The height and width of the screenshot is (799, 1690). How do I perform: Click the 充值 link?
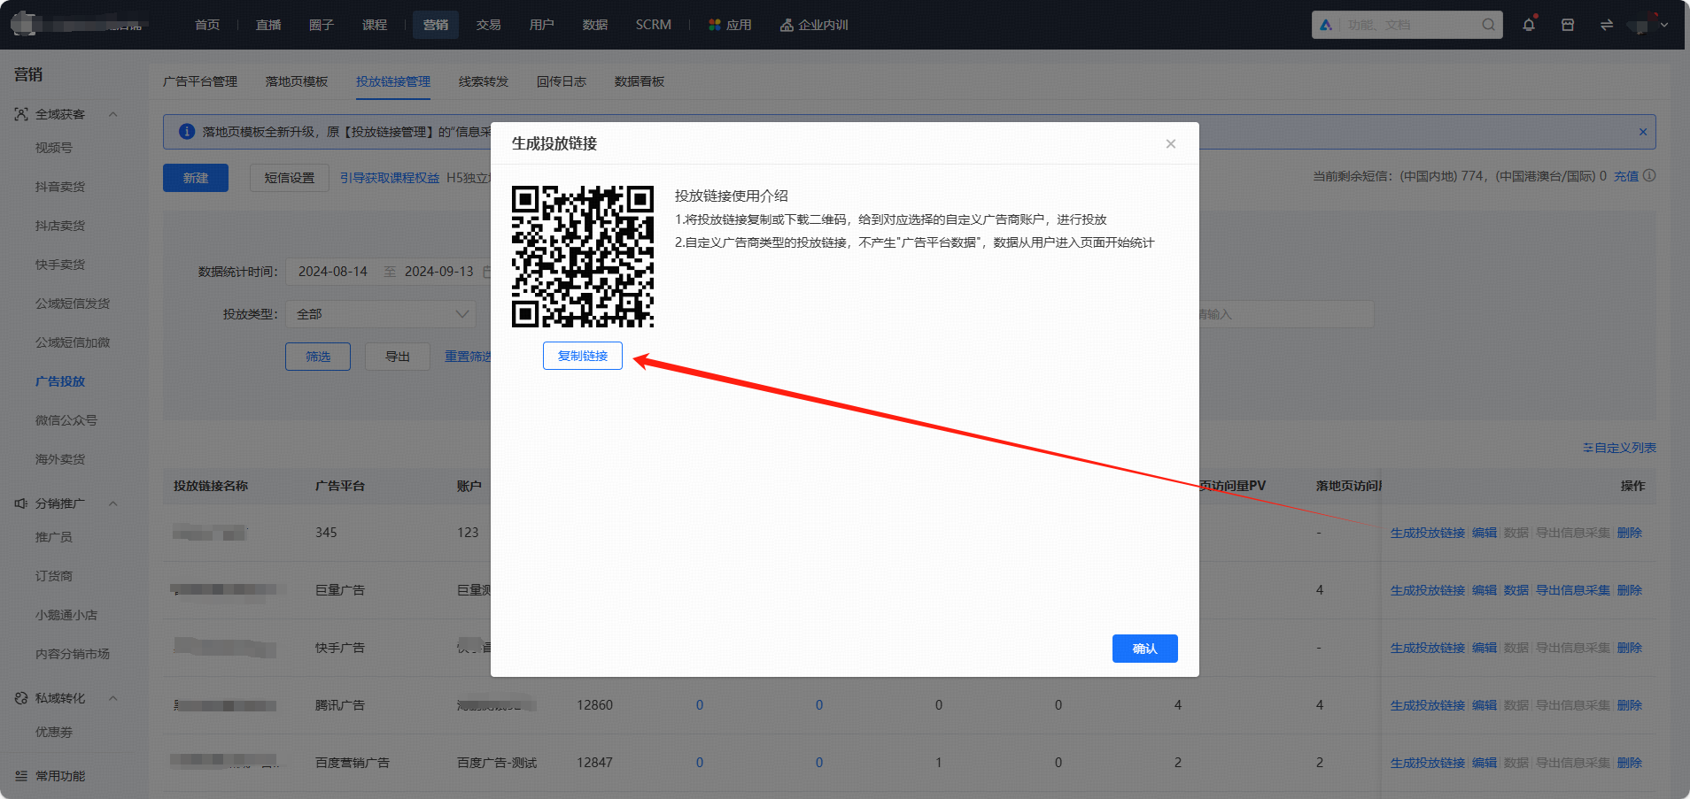1626,176
